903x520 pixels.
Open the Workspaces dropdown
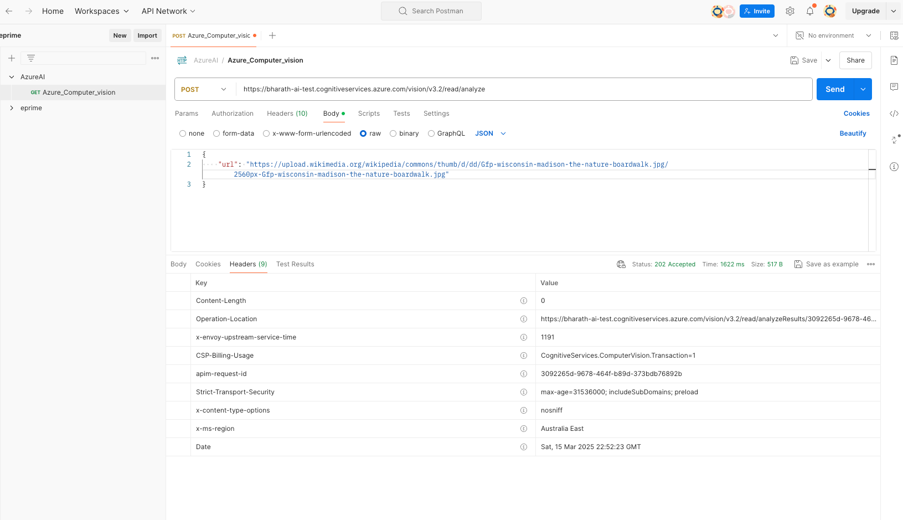[102, 11]
